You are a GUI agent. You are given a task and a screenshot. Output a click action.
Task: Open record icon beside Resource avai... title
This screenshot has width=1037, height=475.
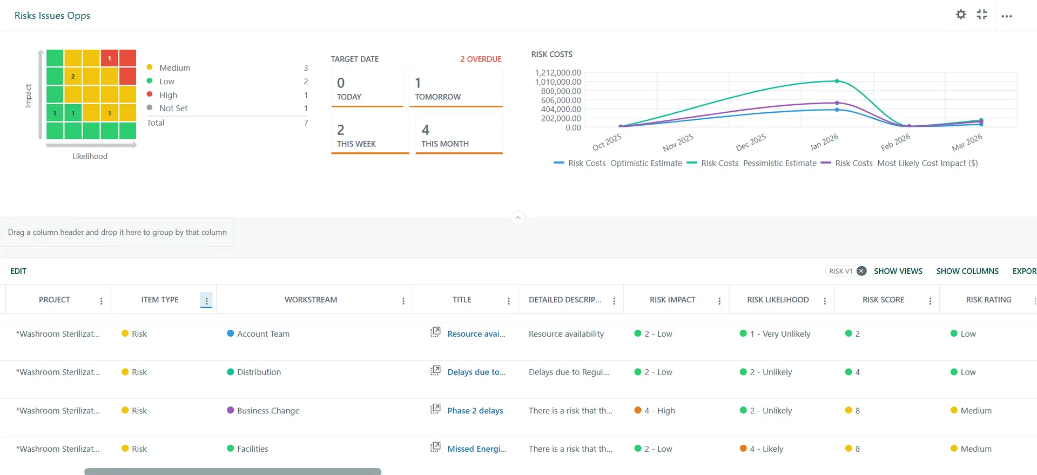[x=435, y=332]
